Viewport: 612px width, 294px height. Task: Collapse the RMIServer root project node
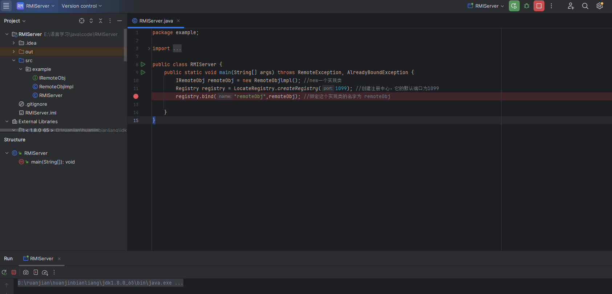(7, 34)
